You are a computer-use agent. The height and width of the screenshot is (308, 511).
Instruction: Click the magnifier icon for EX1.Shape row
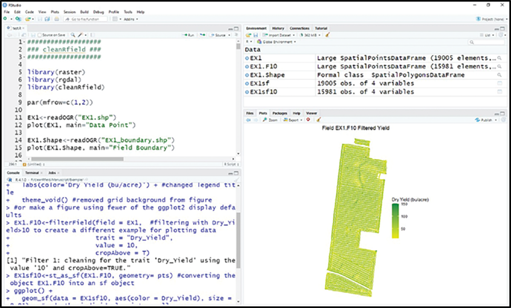[500, 75]
